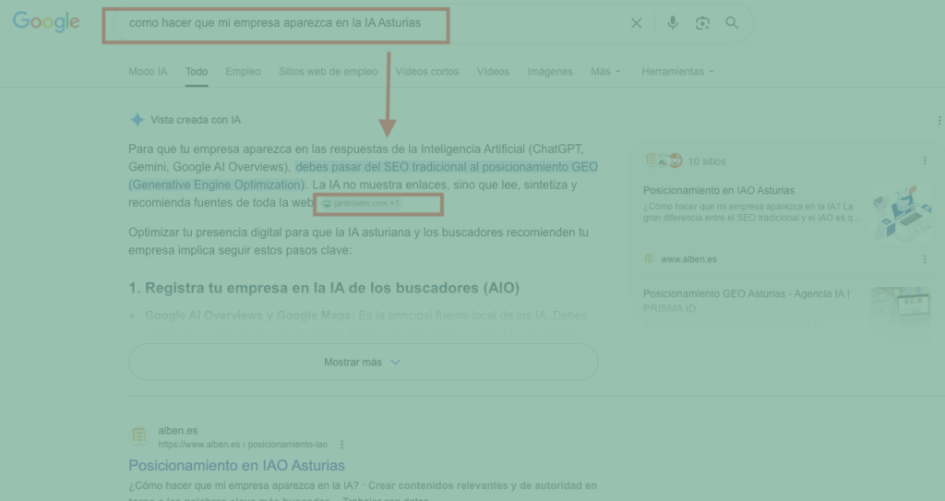Click inside the search box text
945x501 pixels.
[275, 23]
